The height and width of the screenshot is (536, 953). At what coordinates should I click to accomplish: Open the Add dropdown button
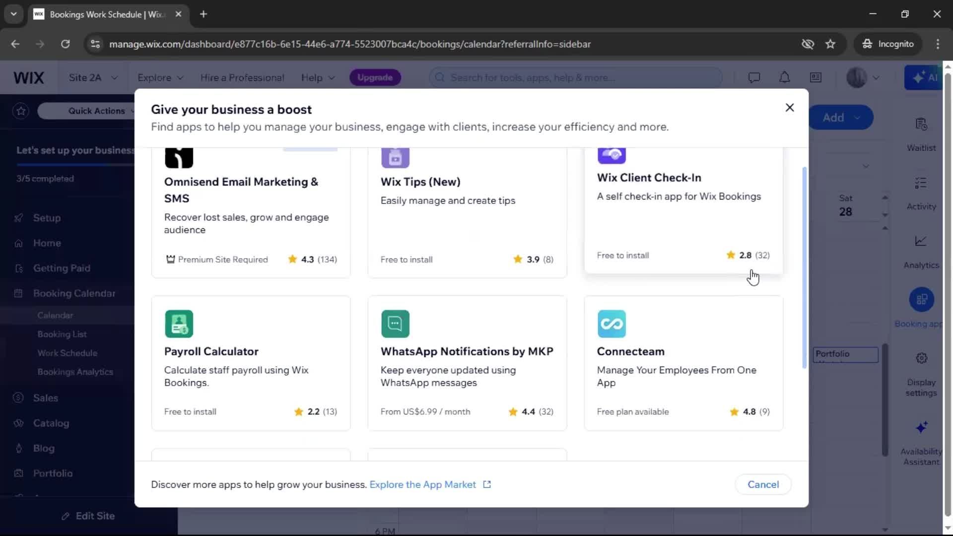tap(841, 118)
